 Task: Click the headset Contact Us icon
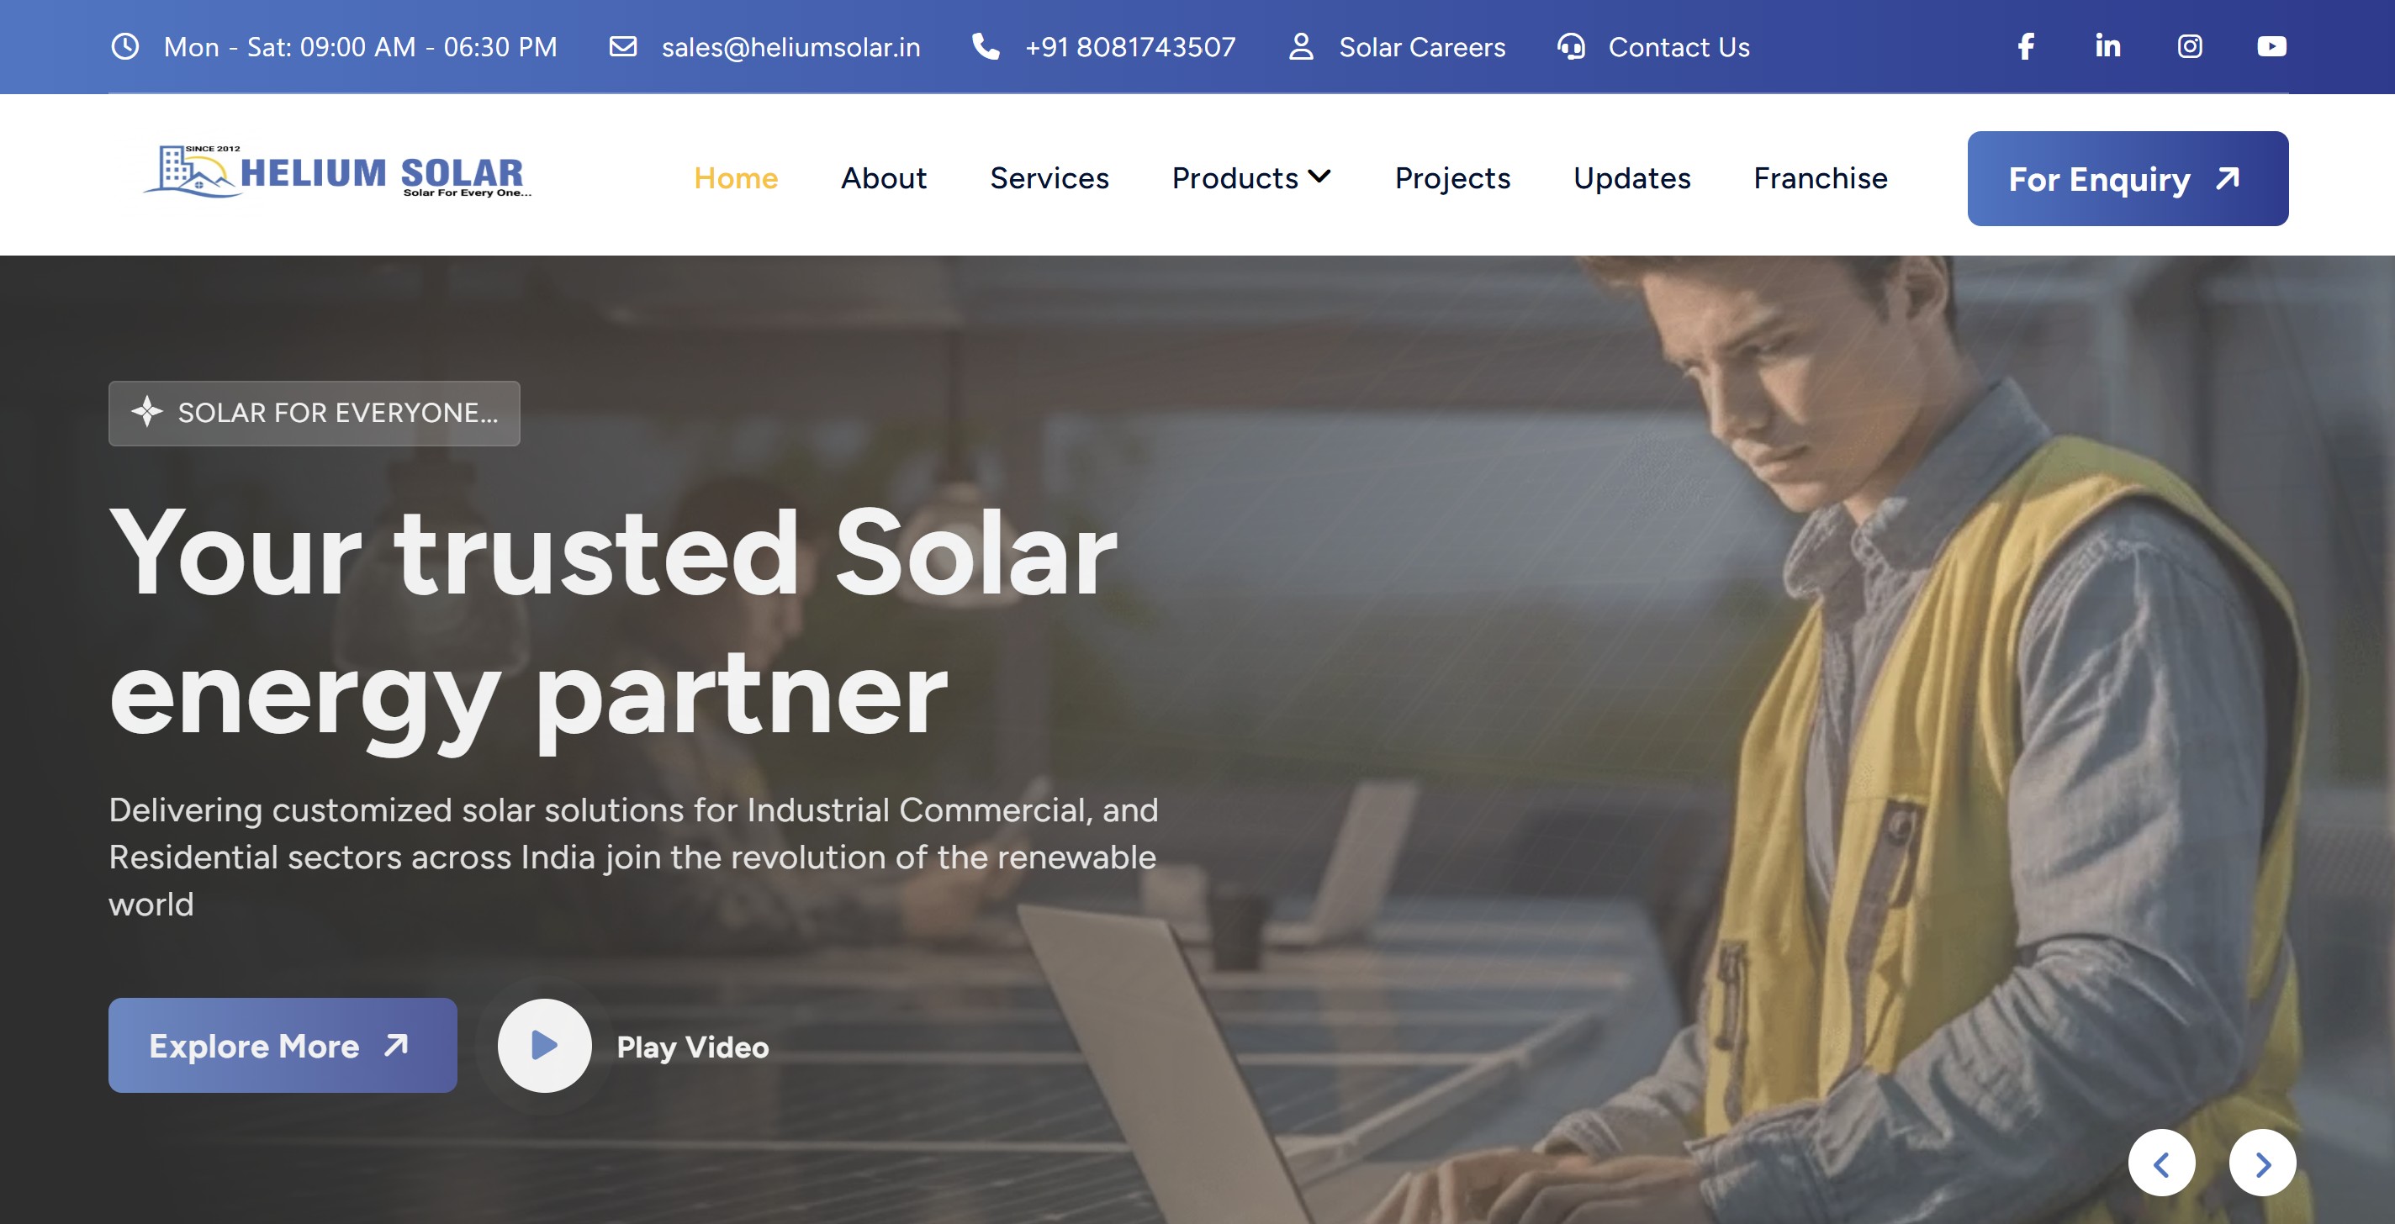coord(1571,46)
